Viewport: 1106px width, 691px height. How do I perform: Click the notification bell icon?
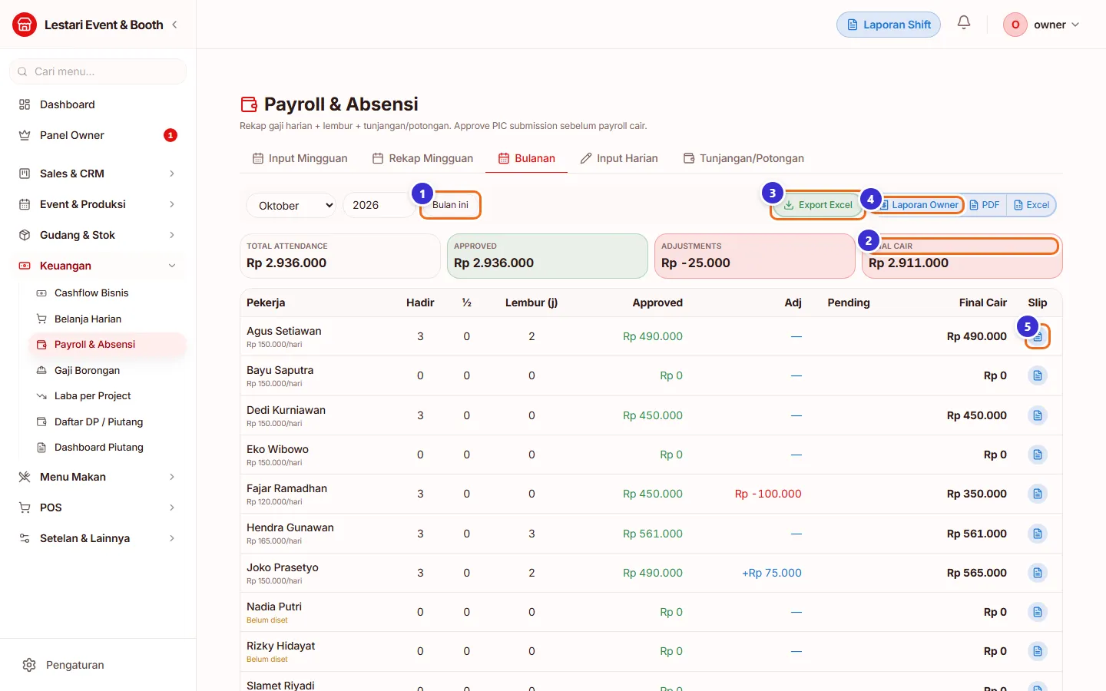pos(964,23)
